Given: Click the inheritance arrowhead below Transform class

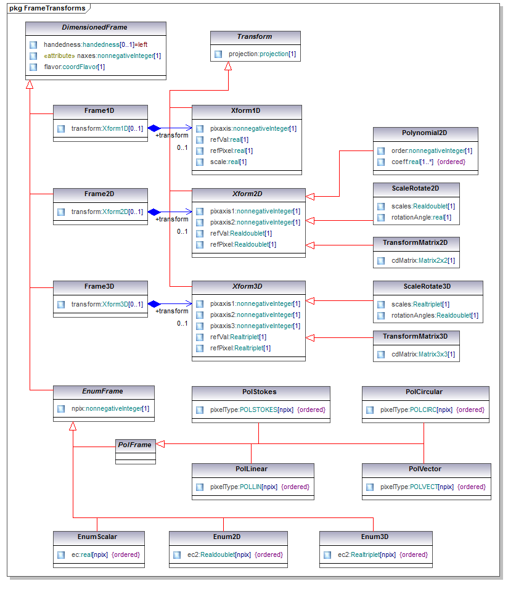Looking at the screenshot, I should [x=227, y=66].
